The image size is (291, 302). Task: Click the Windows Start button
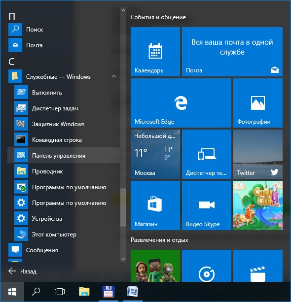[12, 292]
